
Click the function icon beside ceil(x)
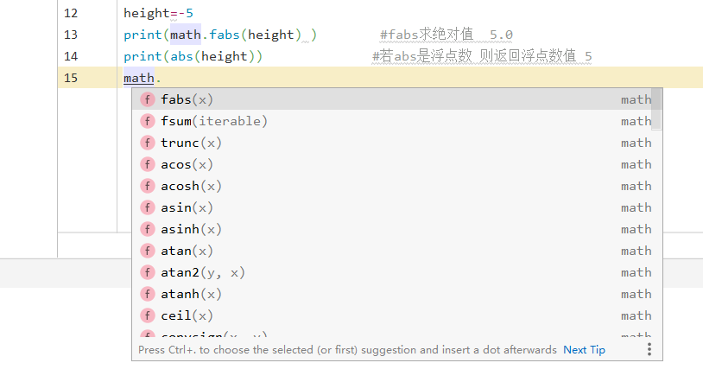[148, 315]
